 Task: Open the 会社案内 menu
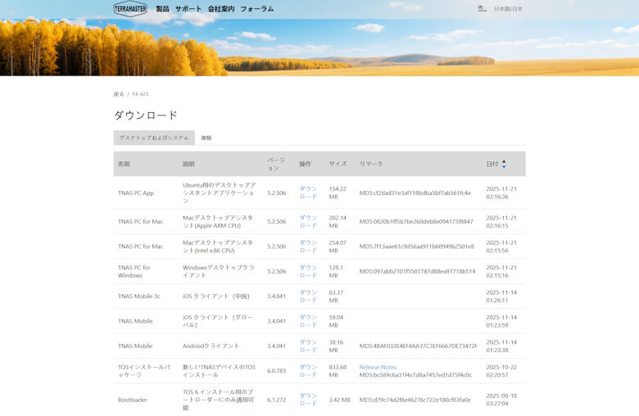[x=220, y=9]
